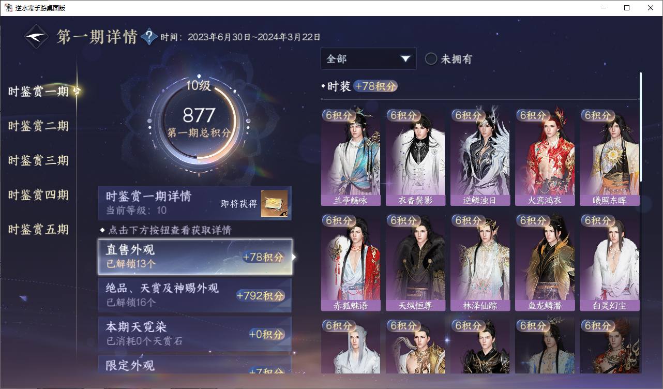This screenshot has width=663, height=389.
Task: Select the 白灵幻尘 outfit thumbnail
Action: [x=609, y=263]
